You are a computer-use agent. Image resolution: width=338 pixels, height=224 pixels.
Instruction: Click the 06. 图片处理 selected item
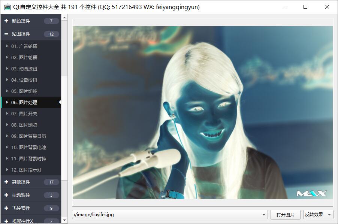pos(24,103)
